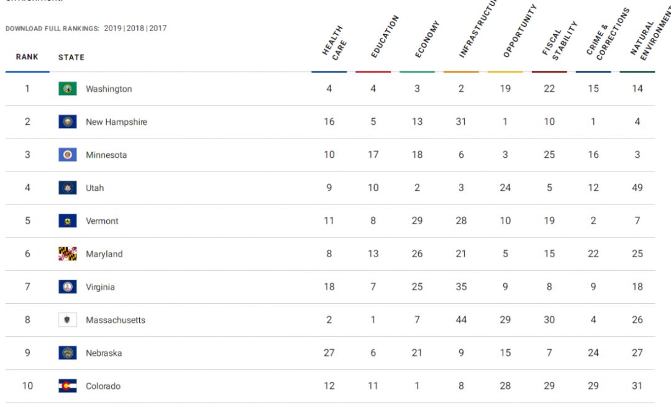The width and height of the screenshot is (671, 410).
Task: Sort by the Health Care column
Action: click(334, 43)
